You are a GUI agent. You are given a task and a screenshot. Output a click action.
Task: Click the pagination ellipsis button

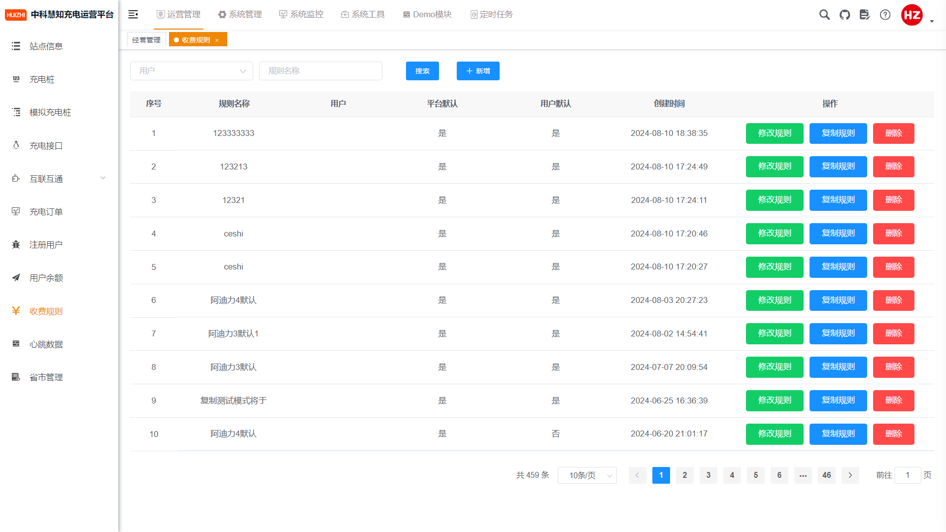[803, 475]
